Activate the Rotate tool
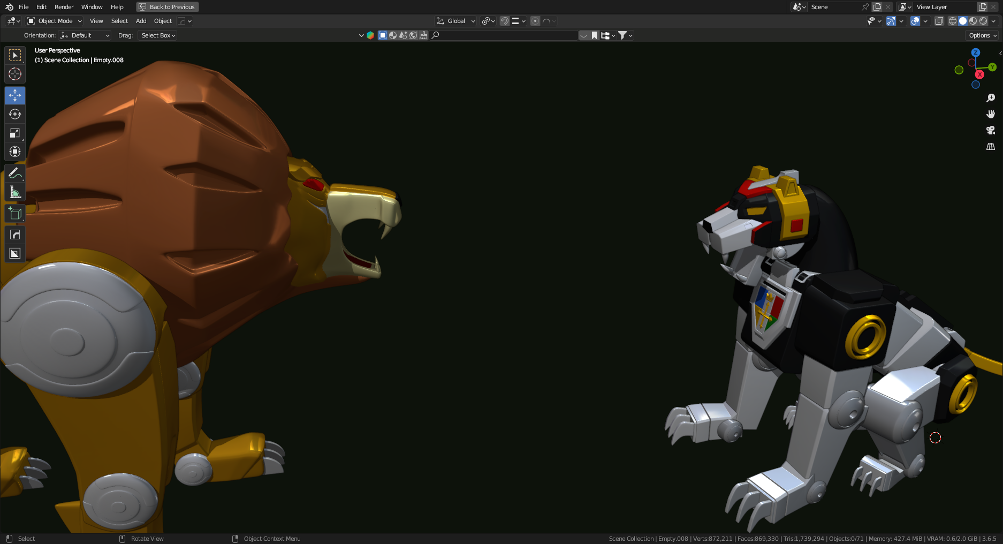The width and height of the screenshot is (1003, 544). coord(15,114)
